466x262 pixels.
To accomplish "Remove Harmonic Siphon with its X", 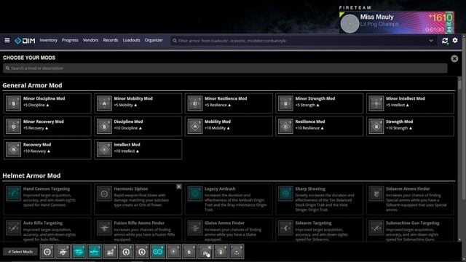I will tap(178, 186).
